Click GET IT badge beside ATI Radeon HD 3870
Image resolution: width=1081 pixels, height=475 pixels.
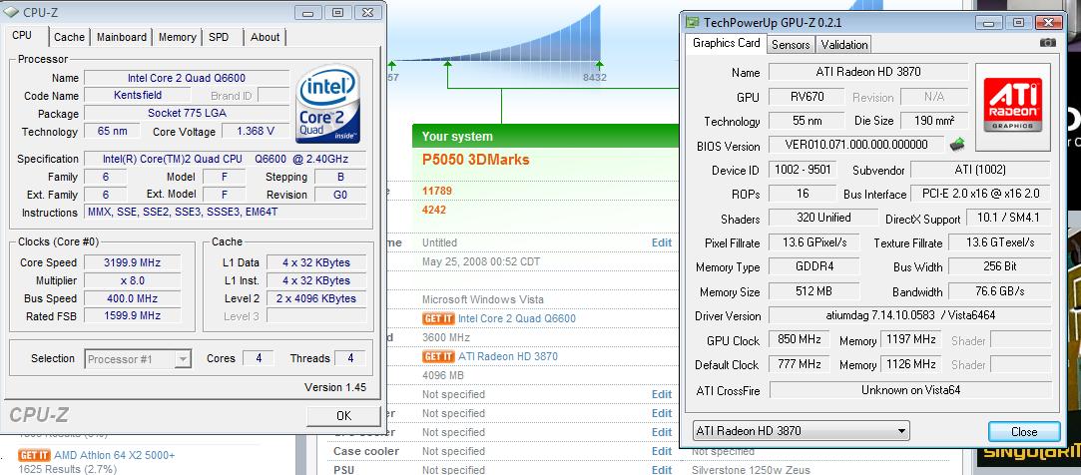coord(438,355)
